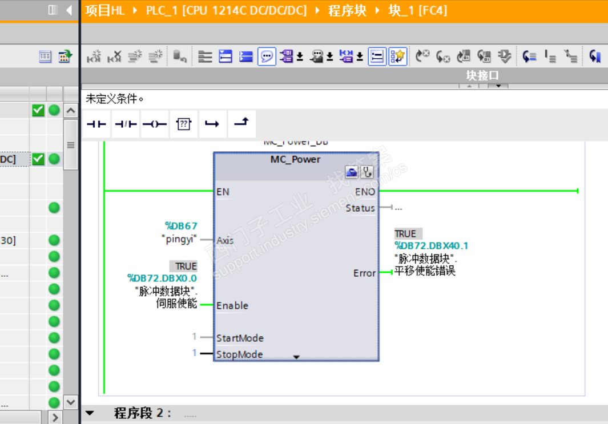Collapse block interface with up arrow
Viewport: 608px width, 424px height.
(x=469, y=86)
